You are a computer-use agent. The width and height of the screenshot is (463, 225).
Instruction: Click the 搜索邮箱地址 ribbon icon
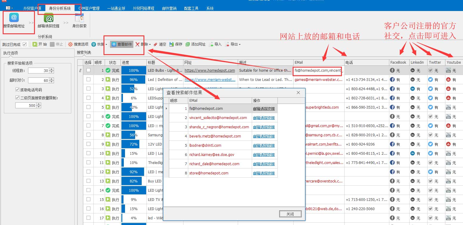pyautogui.click(x=14, y=18)
